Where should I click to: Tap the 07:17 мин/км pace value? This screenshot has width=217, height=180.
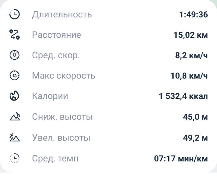click(181, 158)
